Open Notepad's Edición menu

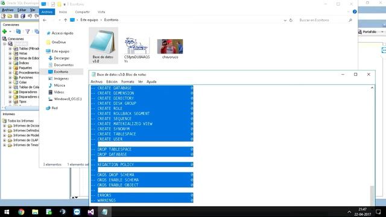click(112, 82)
